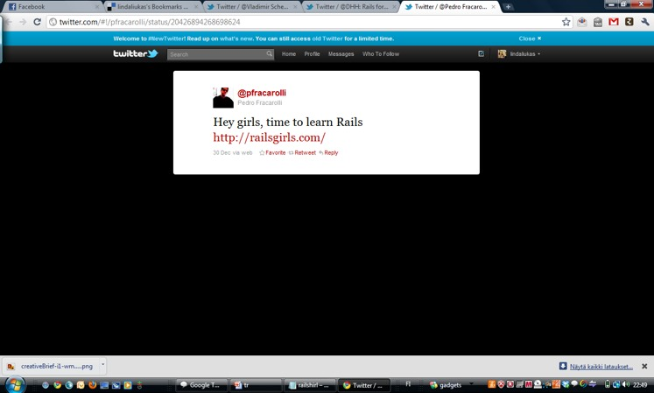Open Chrome wrench settings menu
The image size is (654, 393).
645,22
